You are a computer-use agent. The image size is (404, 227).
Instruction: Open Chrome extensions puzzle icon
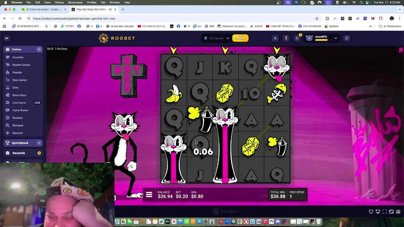coord(380,18)
